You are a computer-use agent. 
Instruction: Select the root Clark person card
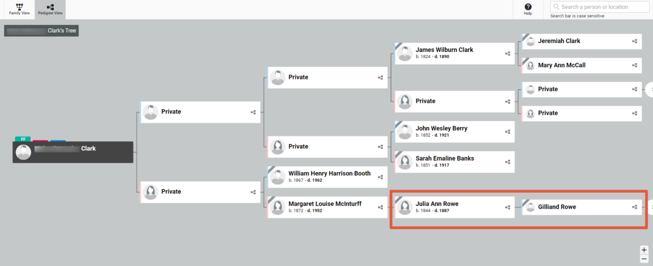pos(72,152)
